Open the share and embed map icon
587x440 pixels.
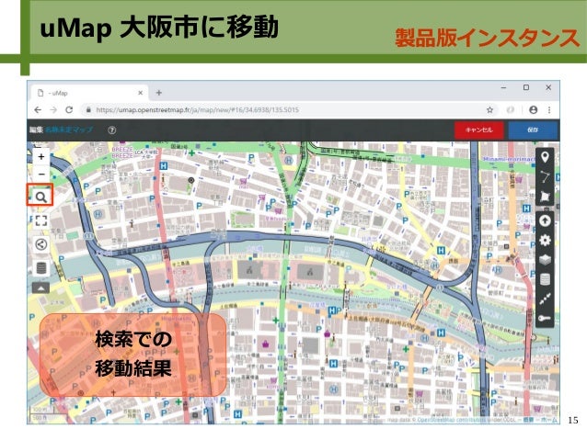click(x=41, y=244)
